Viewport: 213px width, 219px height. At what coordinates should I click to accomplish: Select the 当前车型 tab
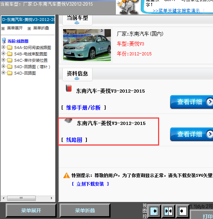coord(77,20)
